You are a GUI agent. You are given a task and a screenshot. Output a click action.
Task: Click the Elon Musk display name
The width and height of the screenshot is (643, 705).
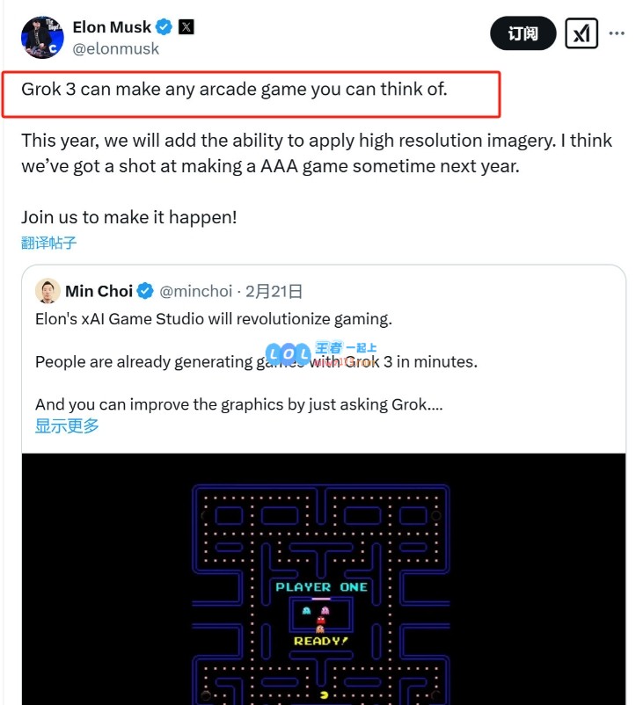pos(112,27)
